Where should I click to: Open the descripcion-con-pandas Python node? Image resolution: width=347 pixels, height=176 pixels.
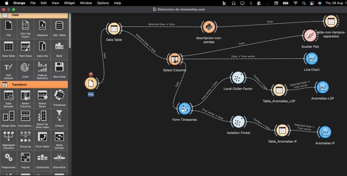(208, 27)
